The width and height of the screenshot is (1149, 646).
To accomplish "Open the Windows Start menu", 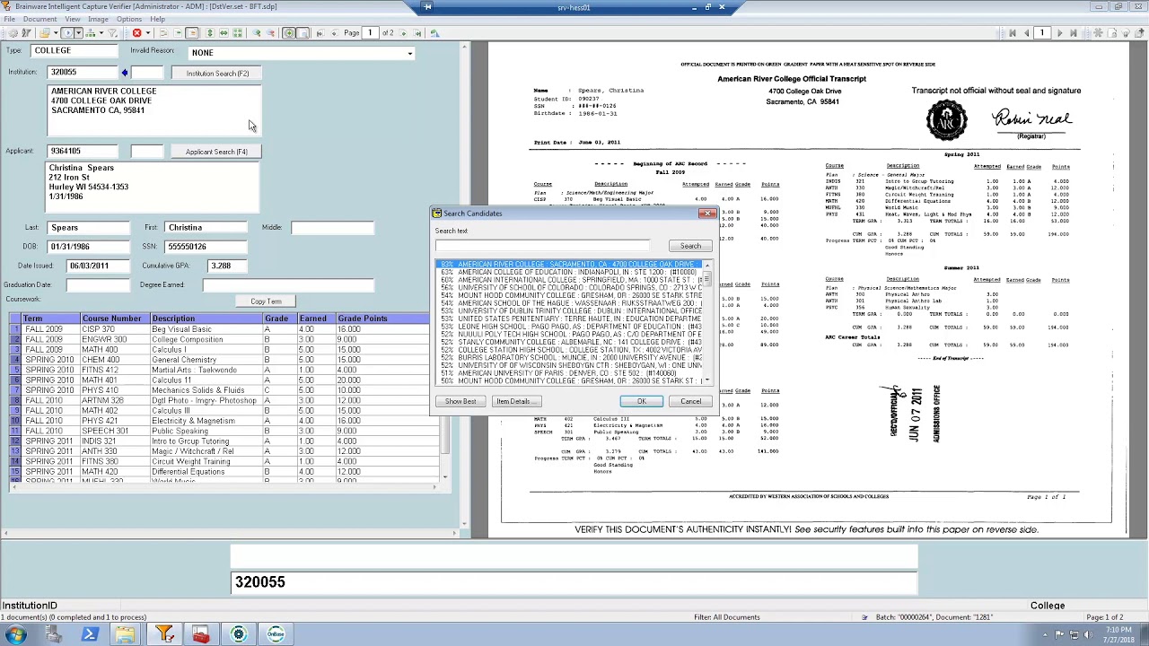I will tap(16, 635).
